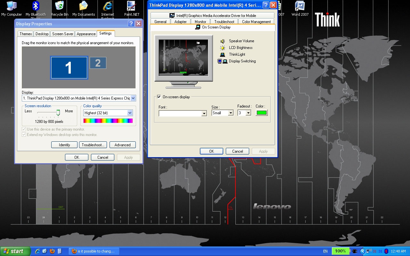The height and width of the screenshot is (256, 410).
Task: Launch Internet Explorer from Quick Launch
Action: point(37,251)
